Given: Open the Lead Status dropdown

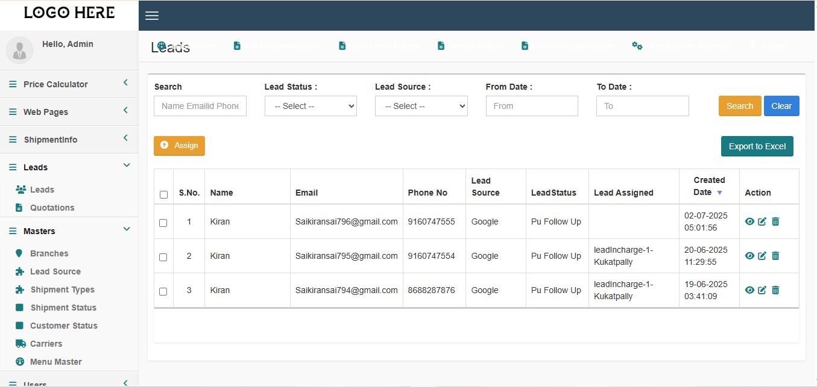Looking at the screenshot, I should [x=311, y=106].
